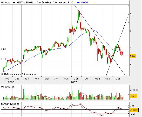
Task: Click the Mai month label
Action: tap(66, 78)
